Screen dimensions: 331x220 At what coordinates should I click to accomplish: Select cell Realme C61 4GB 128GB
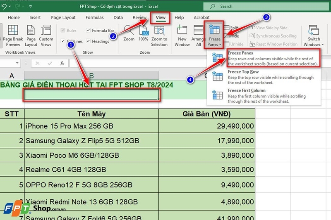click(91, 170)
